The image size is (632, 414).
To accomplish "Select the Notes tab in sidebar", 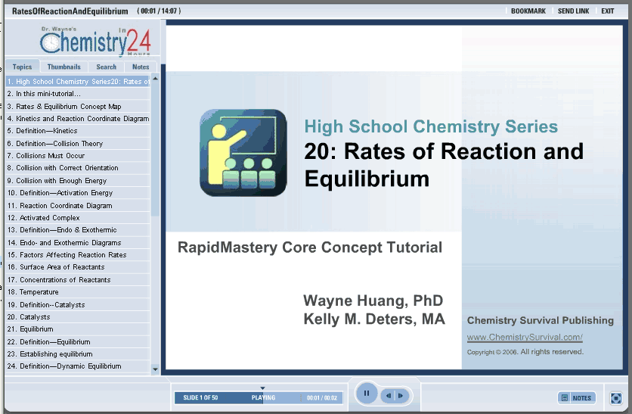I will pyautogui.click(x=141, y=67).
